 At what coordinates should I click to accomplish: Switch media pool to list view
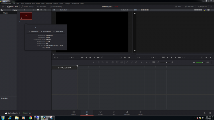41,10
